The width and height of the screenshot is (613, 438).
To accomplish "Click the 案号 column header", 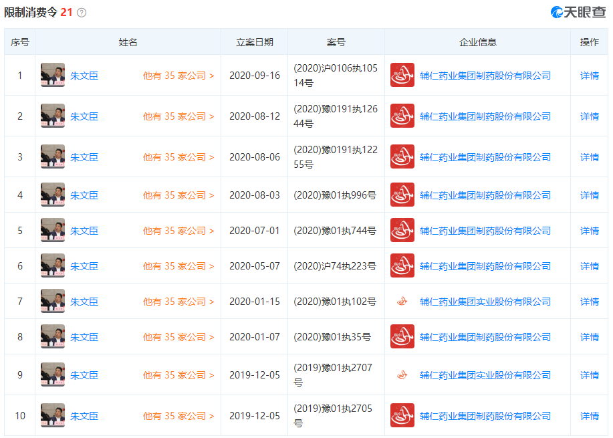I will coord(336,42).
